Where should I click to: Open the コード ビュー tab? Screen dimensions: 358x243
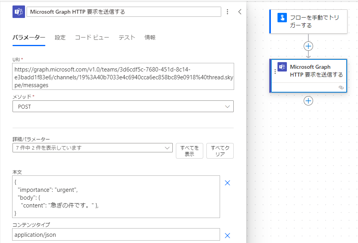pyautogui.click(x=92, y=38)
